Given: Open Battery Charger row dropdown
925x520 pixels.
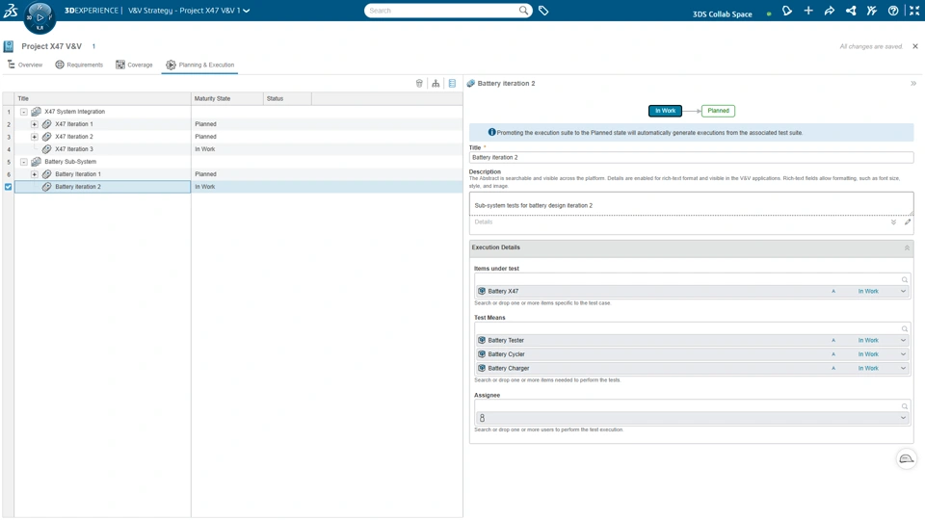Looking at the screenshot, I should point(903,368).
